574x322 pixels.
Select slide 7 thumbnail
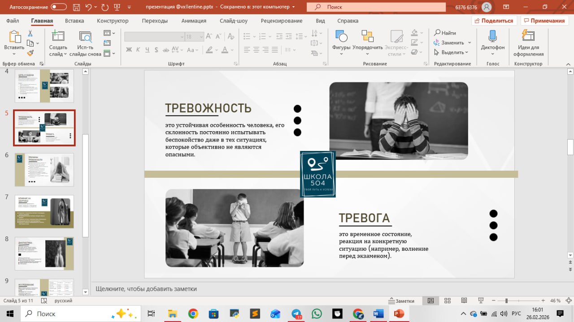pos(44,212)
